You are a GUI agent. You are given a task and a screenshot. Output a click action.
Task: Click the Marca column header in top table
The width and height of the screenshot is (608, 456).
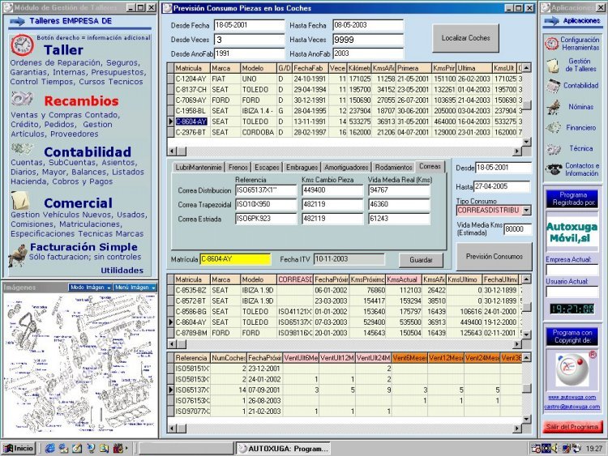[x=225, y=68]
